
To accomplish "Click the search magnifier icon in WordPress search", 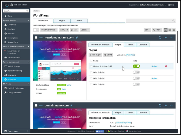I will click(x=173, y=21).
